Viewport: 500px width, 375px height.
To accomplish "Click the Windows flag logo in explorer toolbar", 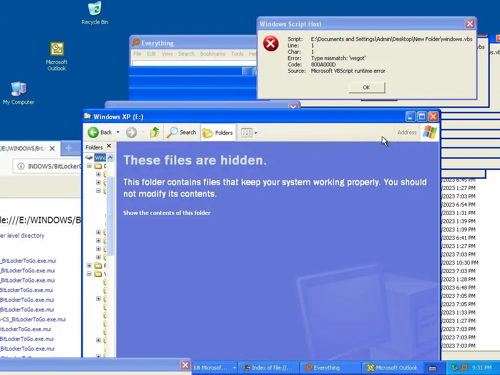I will (x=430, y=132).
